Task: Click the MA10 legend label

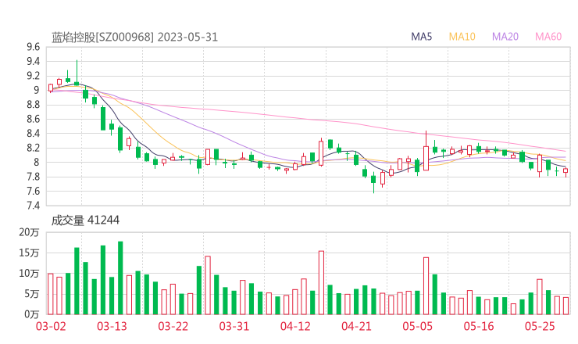Action: (462, 37)
